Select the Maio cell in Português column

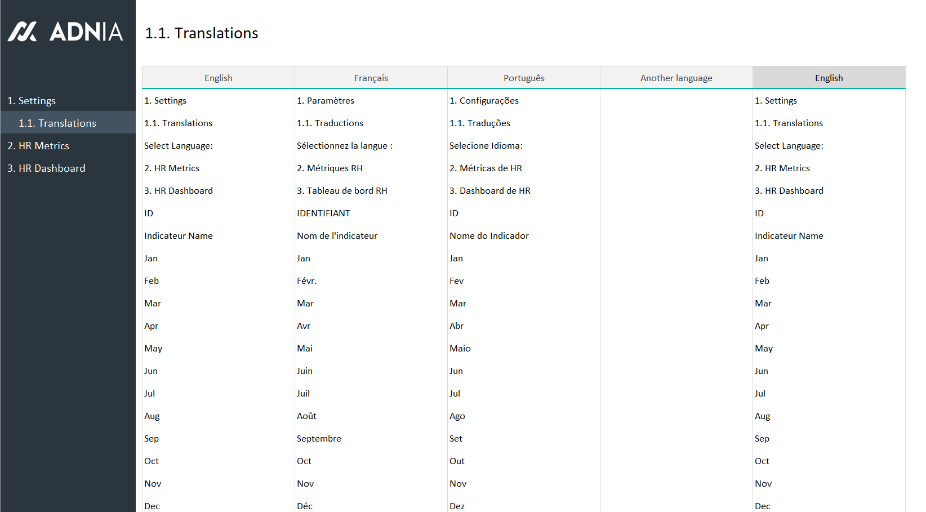(x=460, y=349)
